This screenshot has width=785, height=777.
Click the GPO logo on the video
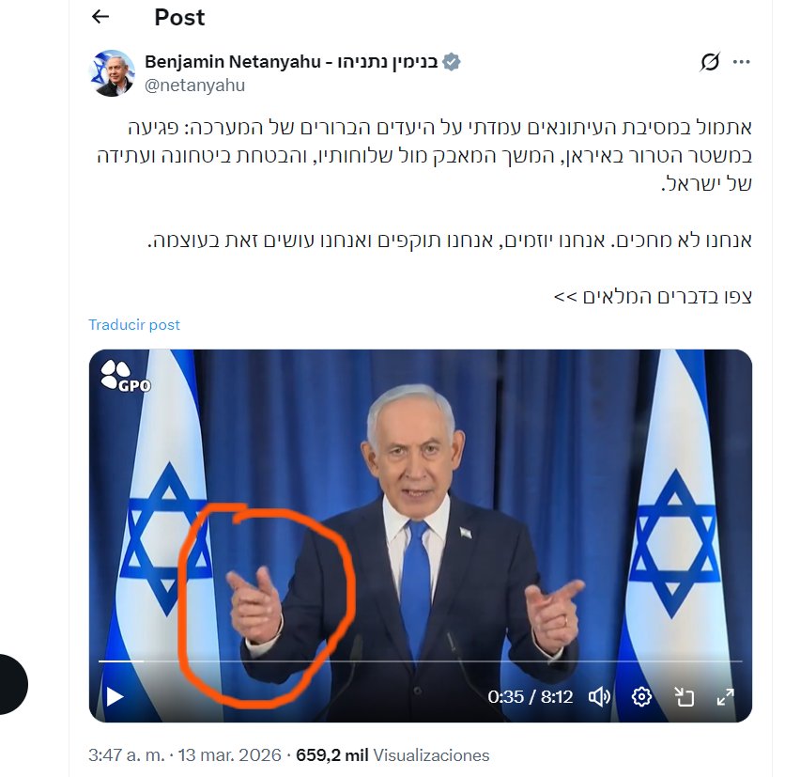click(125, 376)
